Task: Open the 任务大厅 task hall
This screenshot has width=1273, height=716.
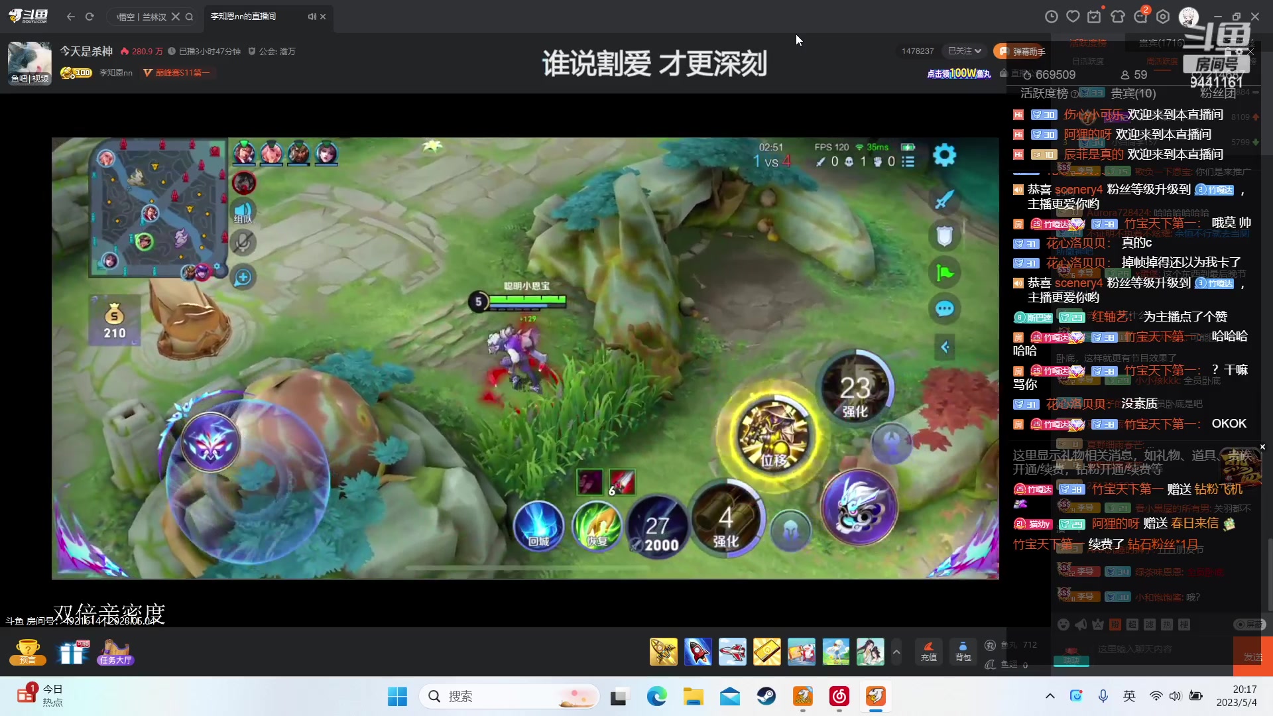Action: pyautogui.click(x=115, y=652)
